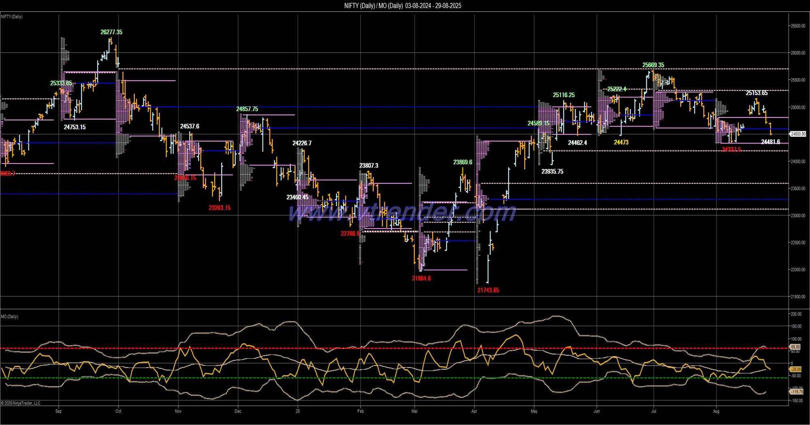
Task: Click the -115.75 lower band value marker
Action: [x=796, y=392]
